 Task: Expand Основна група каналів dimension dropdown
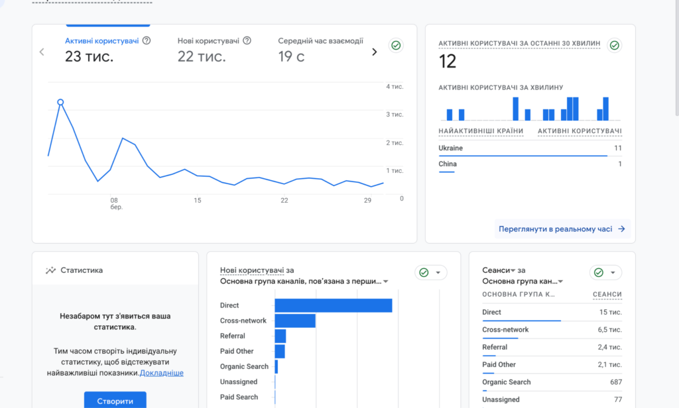click(386, 281)
